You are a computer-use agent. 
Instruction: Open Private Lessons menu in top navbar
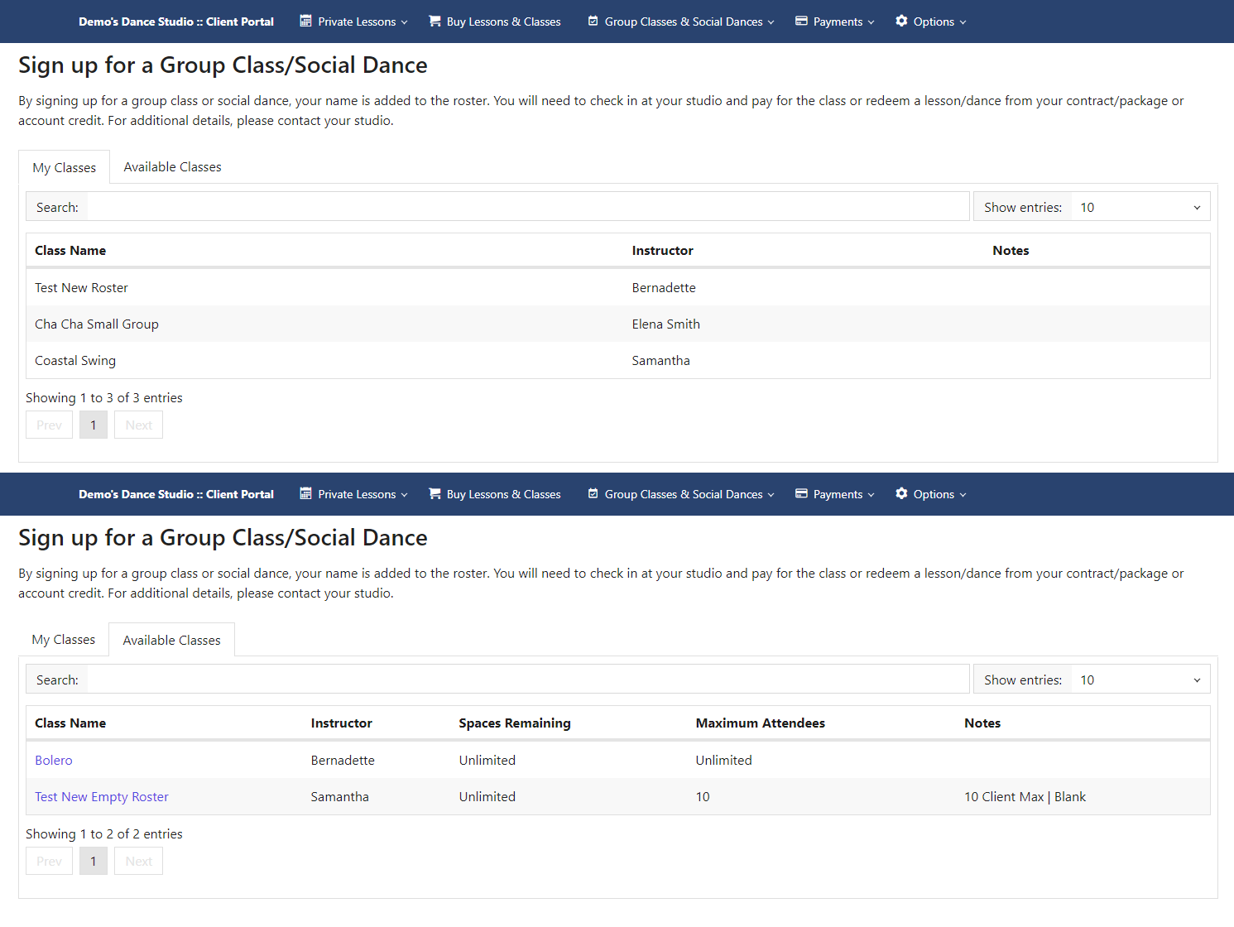354,22
